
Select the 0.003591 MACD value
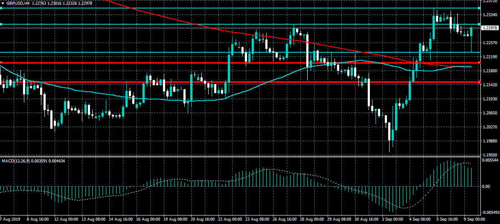[39, 161]
